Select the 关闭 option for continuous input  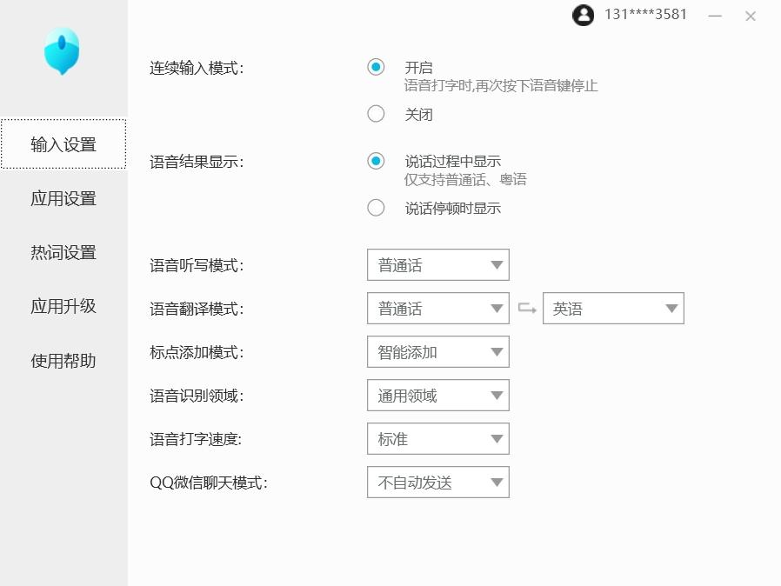376,113
